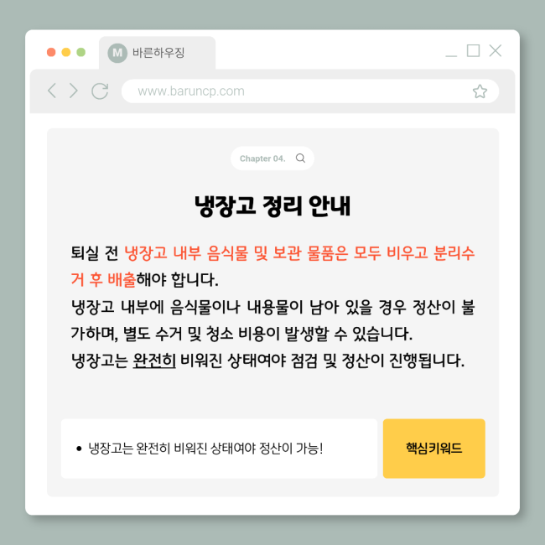Minimize the window with the underscore icon
The height and width of the screenshot is (545, 545).
[451, 54]
